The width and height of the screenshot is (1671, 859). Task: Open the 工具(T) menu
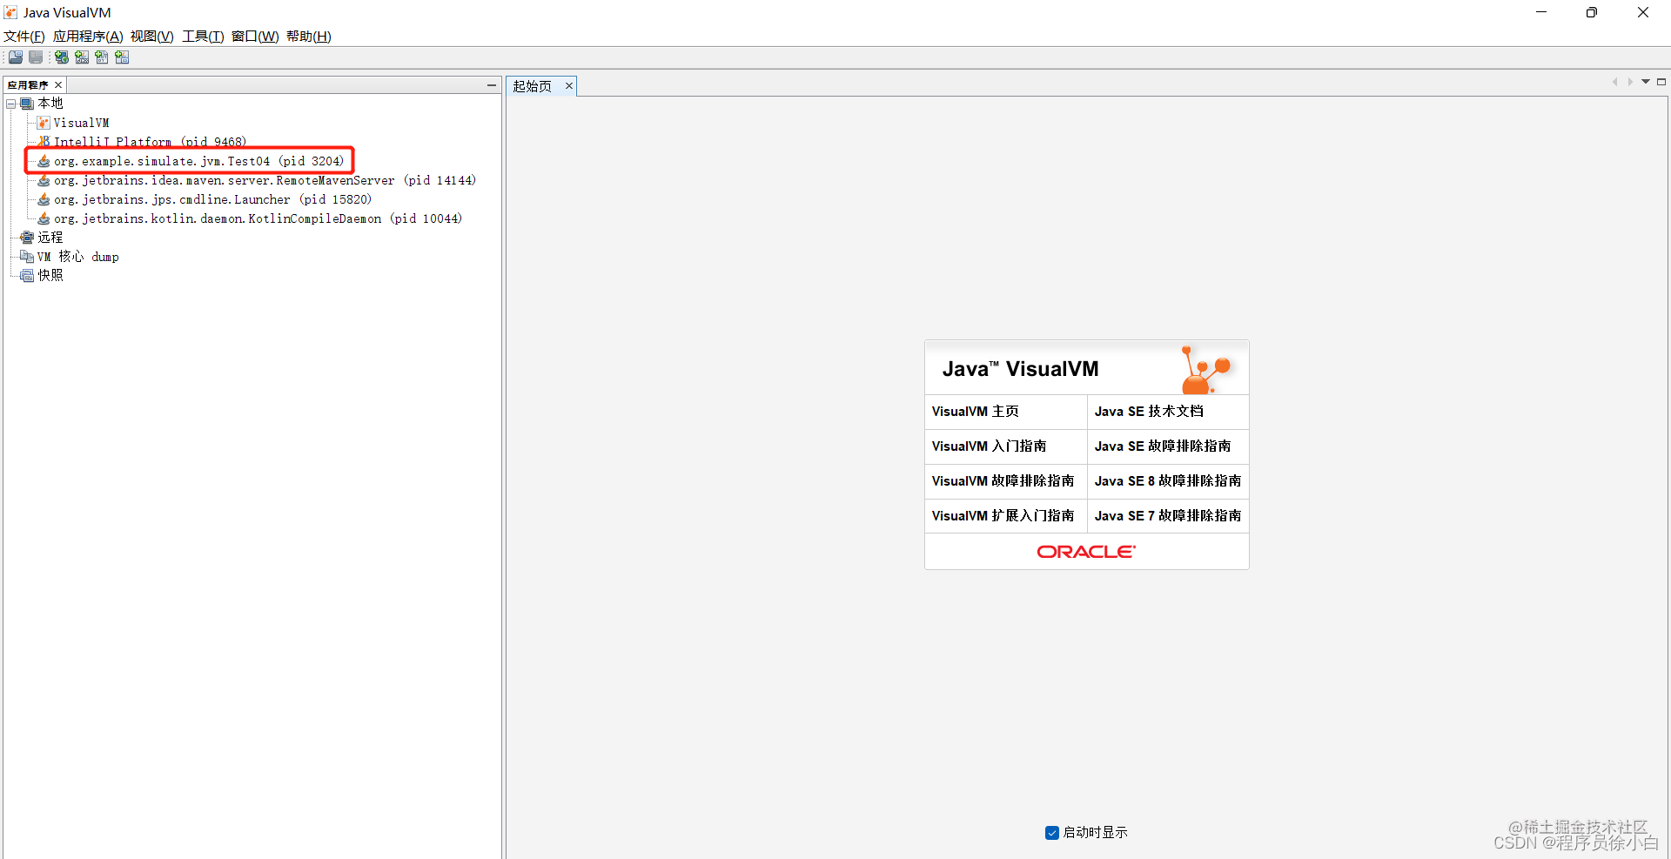203,37
